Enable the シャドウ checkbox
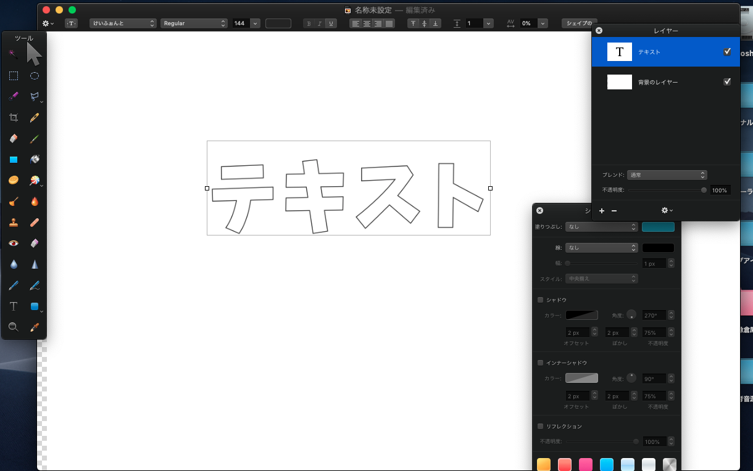 [x=541, y=300]
